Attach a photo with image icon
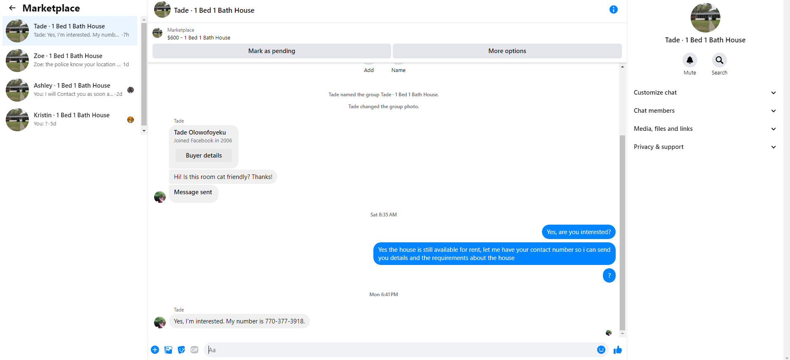Screen dimensions: 790x360 [x=168, y=350]
